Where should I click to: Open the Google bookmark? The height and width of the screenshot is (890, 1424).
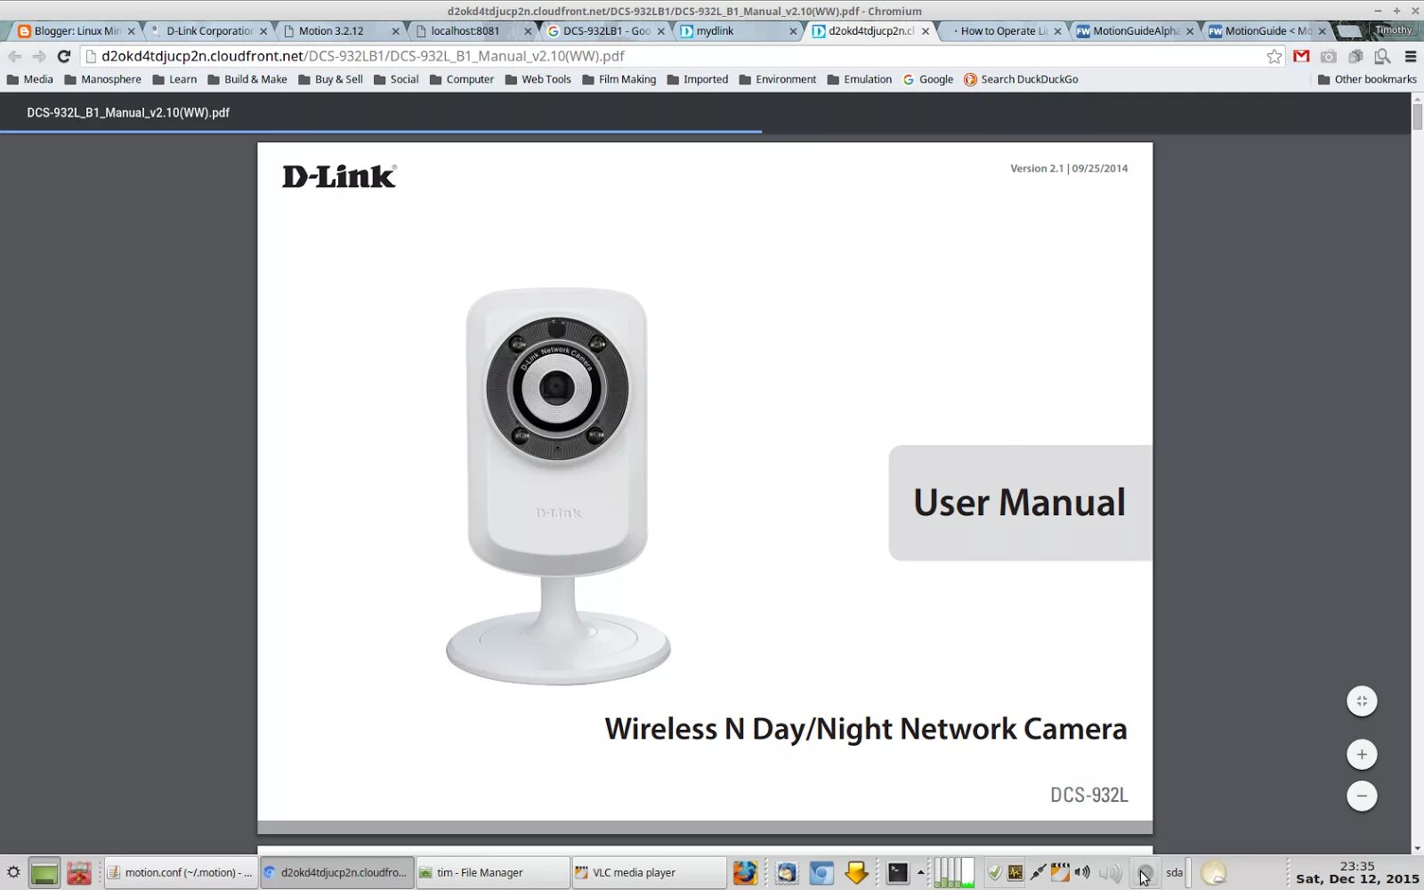click(928, 79)
